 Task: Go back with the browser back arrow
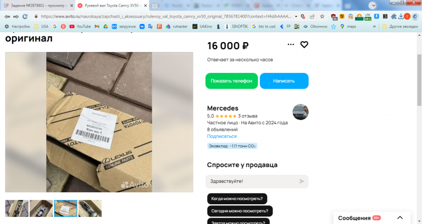tap(7, 16)
